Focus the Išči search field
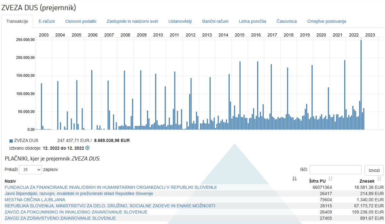This screenshot has width=385, height=224. [336, 170]
